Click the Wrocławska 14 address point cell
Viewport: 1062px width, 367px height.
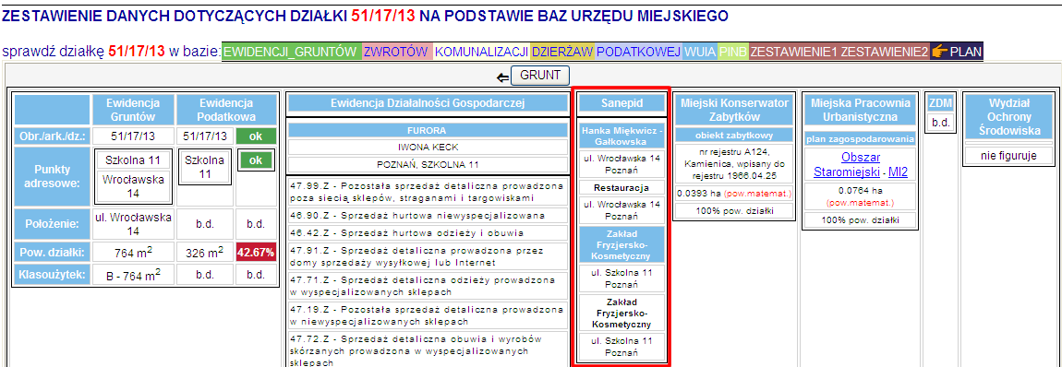point(133,187)
